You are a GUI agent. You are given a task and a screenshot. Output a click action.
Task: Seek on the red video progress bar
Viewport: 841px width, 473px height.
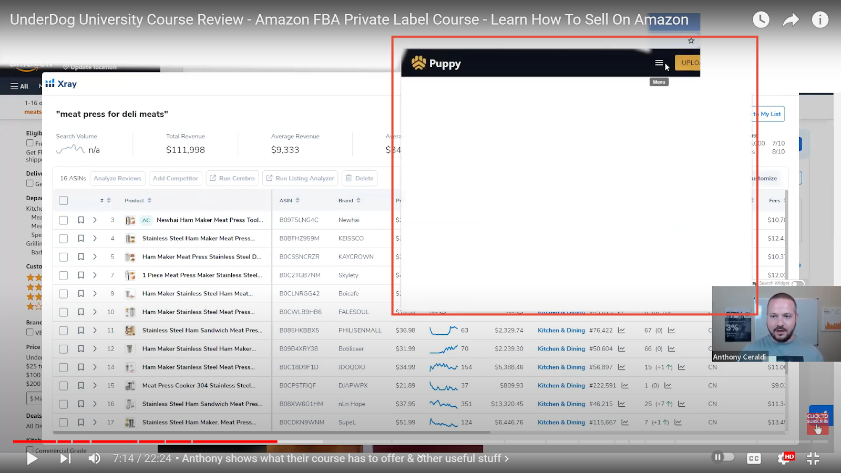[x=145, y=441]
